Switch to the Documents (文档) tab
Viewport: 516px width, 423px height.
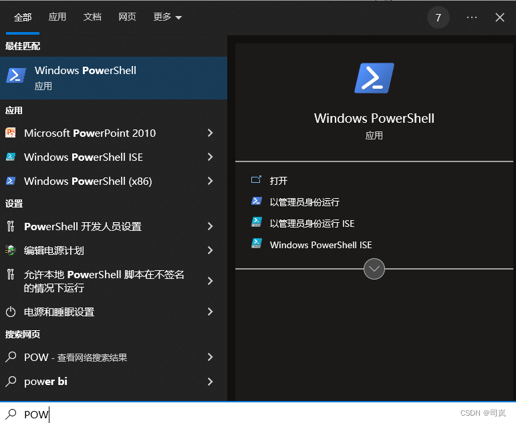click(x=92, y=17)
